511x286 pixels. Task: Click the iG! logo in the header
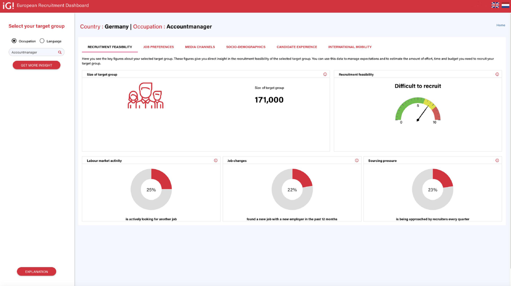coord(8,6)
